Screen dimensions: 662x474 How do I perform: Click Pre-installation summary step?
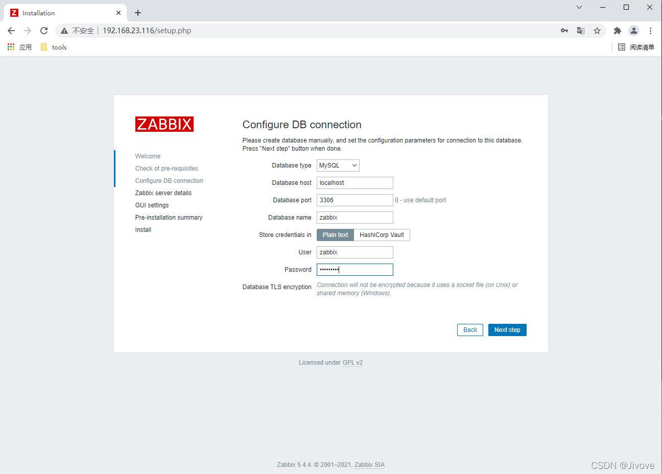click(x=169, y=218)
